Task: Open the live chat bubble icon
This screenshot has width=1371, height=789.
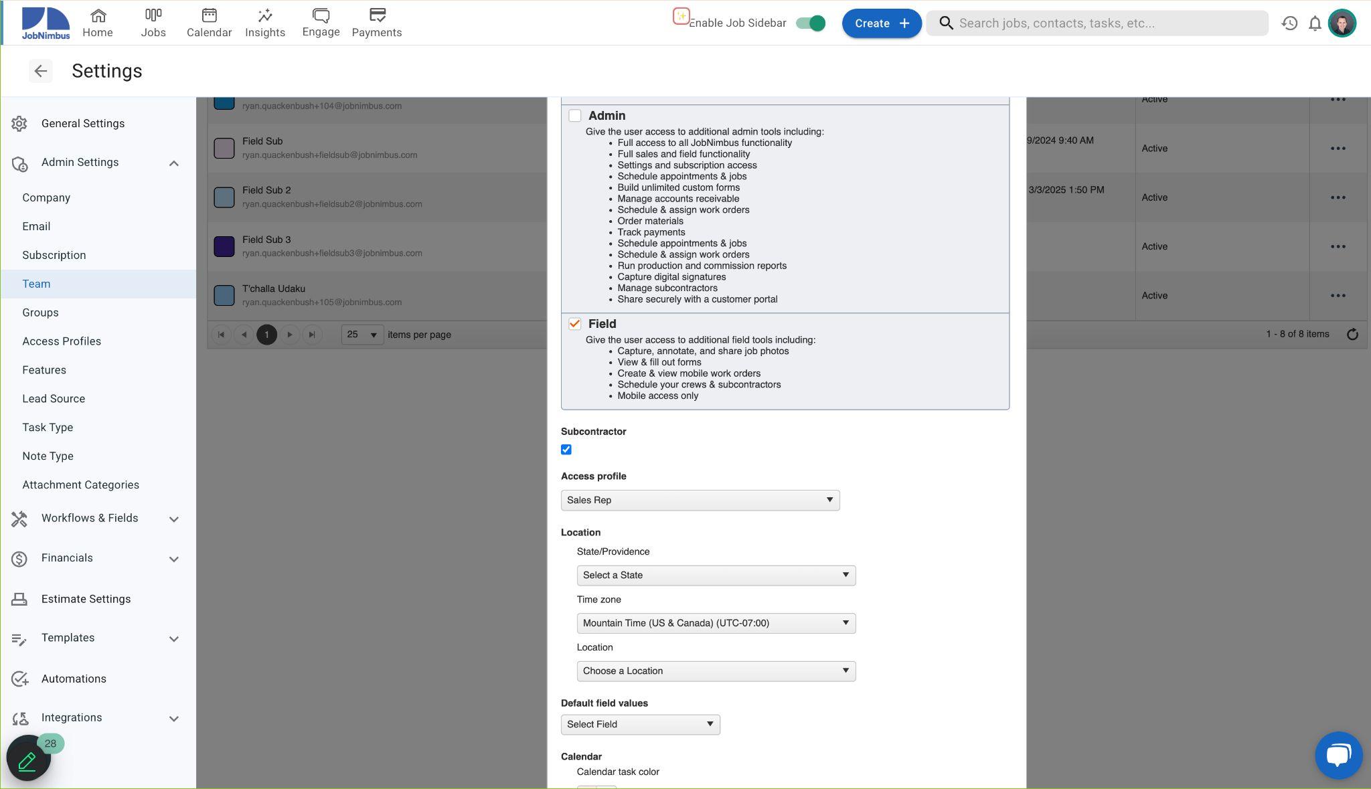Action: (x=1338, y=756)
